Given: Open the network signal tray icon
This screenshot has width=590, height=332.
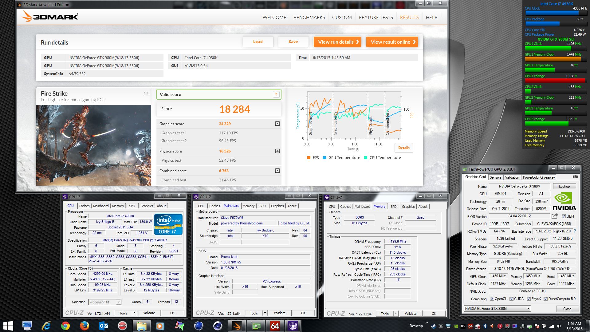Looking at the screenshot, I should click(x=552, y=326).
